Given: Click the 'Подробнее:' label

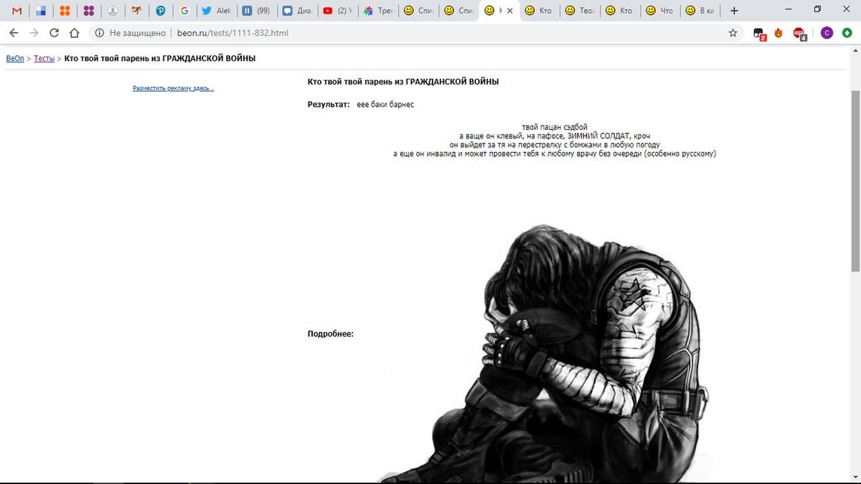Looking at the screenshot, I should (331, 333).
